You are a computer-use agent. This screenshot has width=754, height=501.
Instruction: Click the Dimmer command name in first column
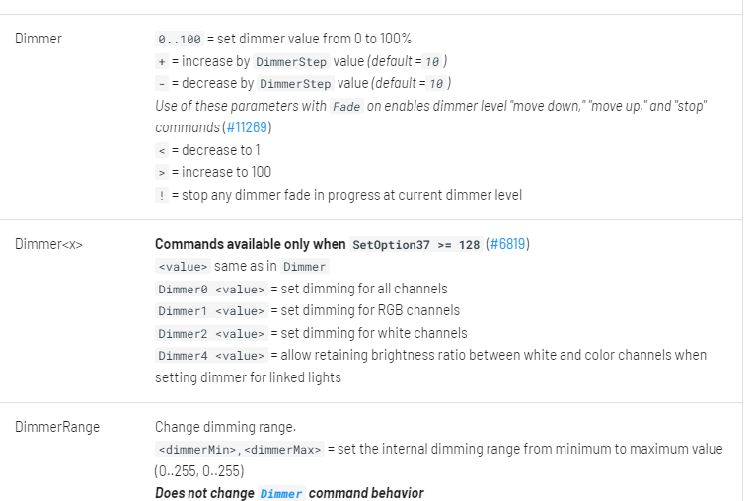(38, 39)
